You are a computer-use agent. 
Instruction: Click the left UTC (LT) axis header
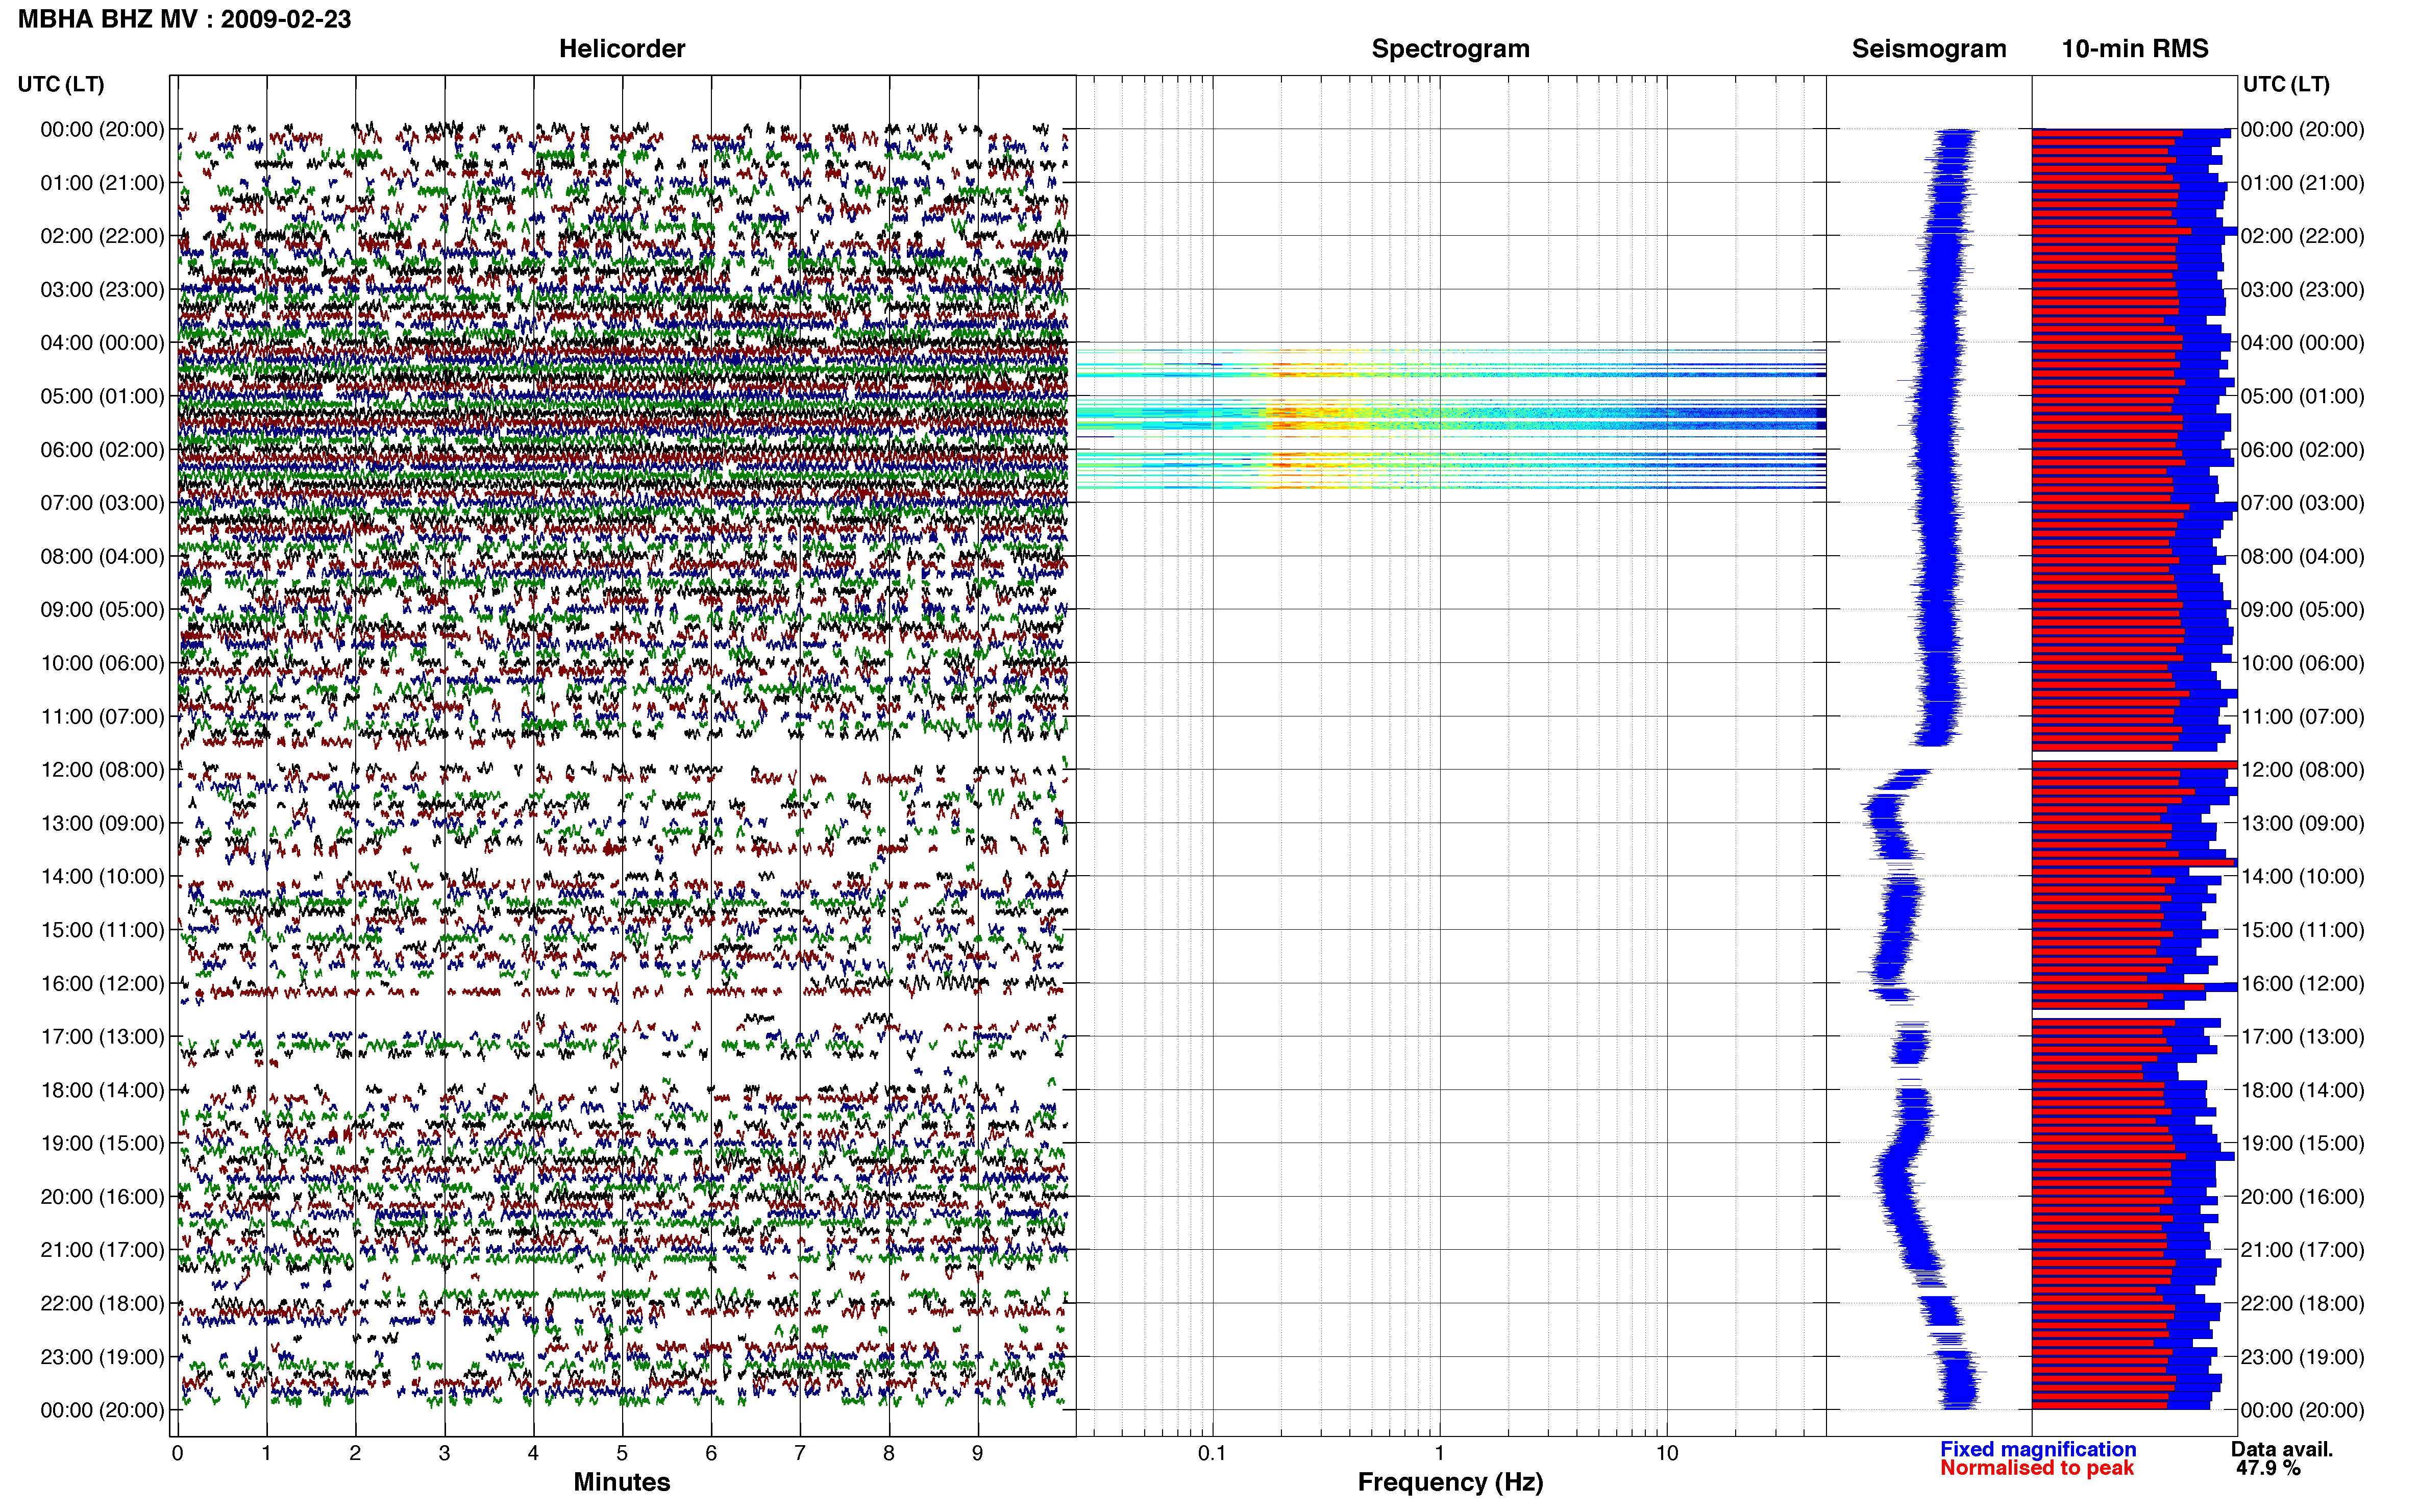pos(61,84)
